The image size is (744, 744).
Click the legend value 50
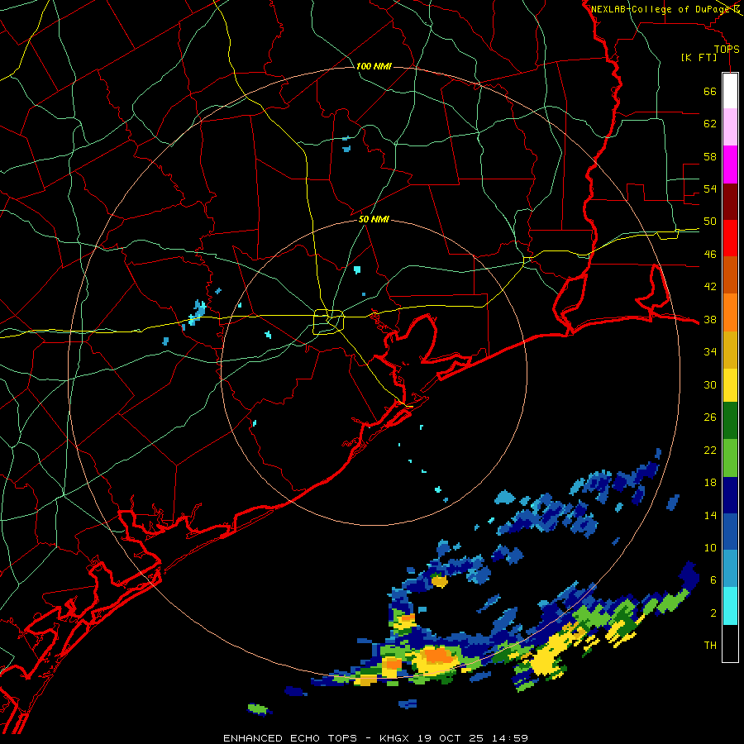tap(710, 222)
